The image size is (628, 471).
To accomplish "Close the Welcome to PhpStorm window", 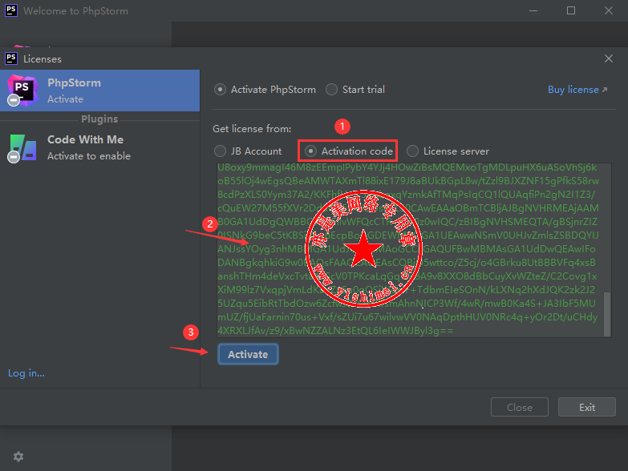I will pyautogui.click(x=609, y=10).
